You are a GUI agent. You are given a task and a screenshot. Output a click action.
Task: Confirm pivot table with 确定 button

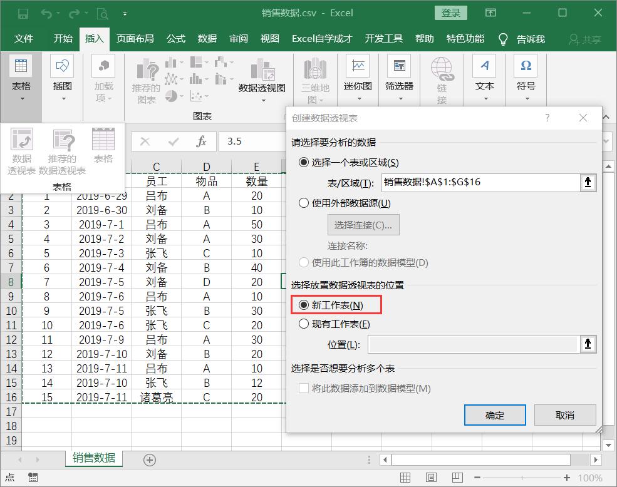(494, 414)
